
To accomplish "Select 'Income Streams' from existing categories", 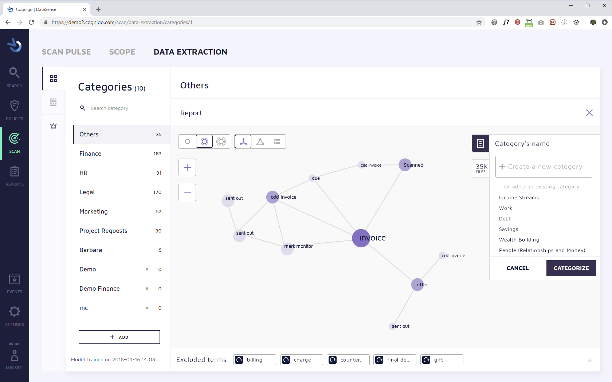I will coord(519,198).
